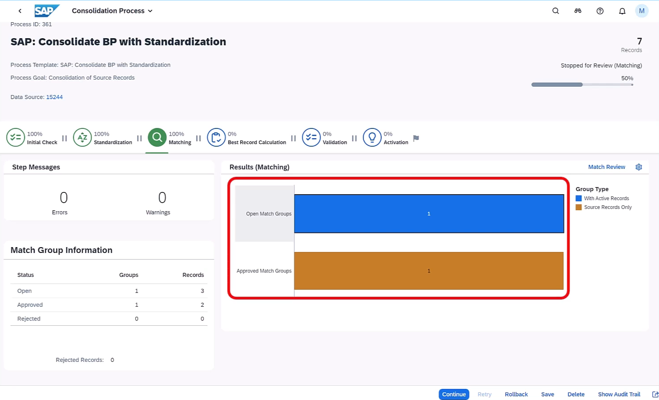Toggle visibility of Open Match Groups bar
The height and width of the screenshot is (400, 659).
pos(429,213)
